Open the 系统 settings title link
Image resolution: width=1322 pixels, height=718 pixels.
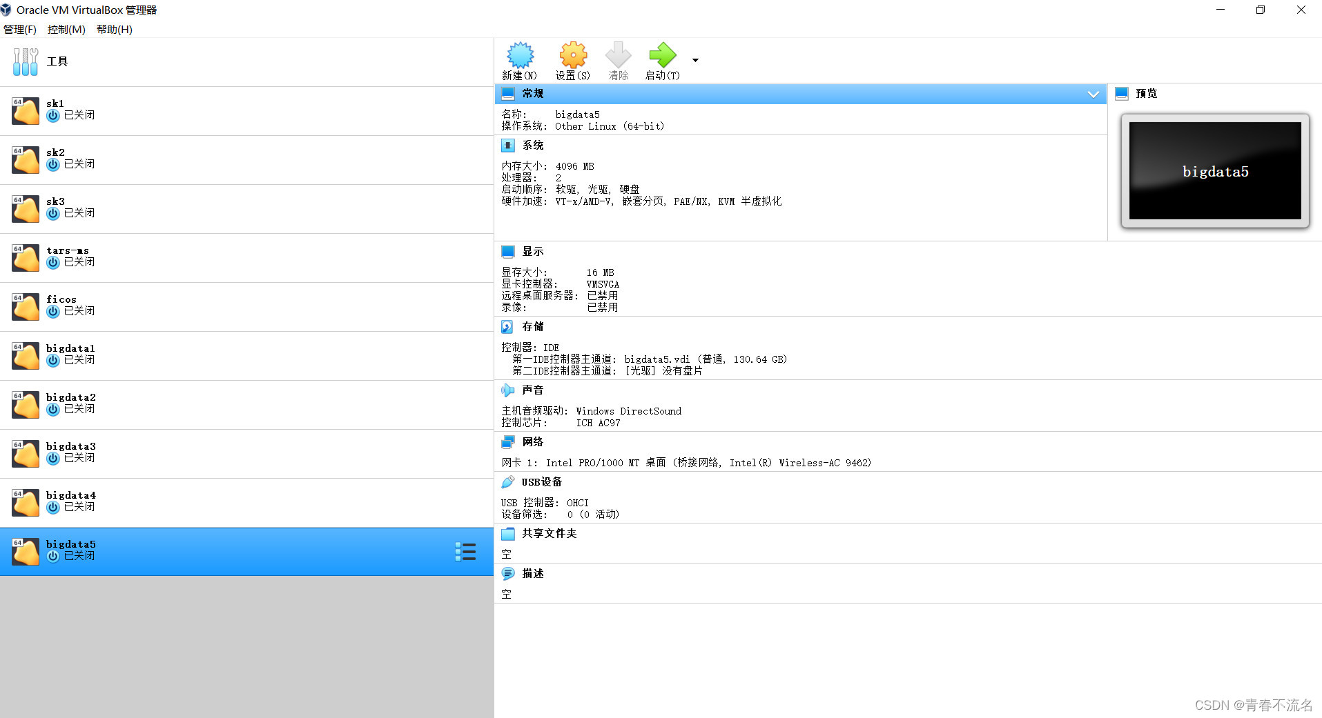pyautogui.click(x=533, y=146)
